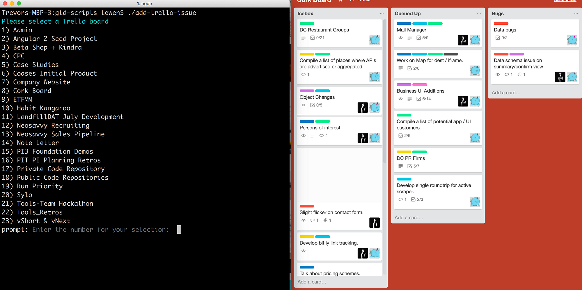Click the checklist icon on DC Restaurant Groups card
This screenshot has height=290, width=582.
313,38
